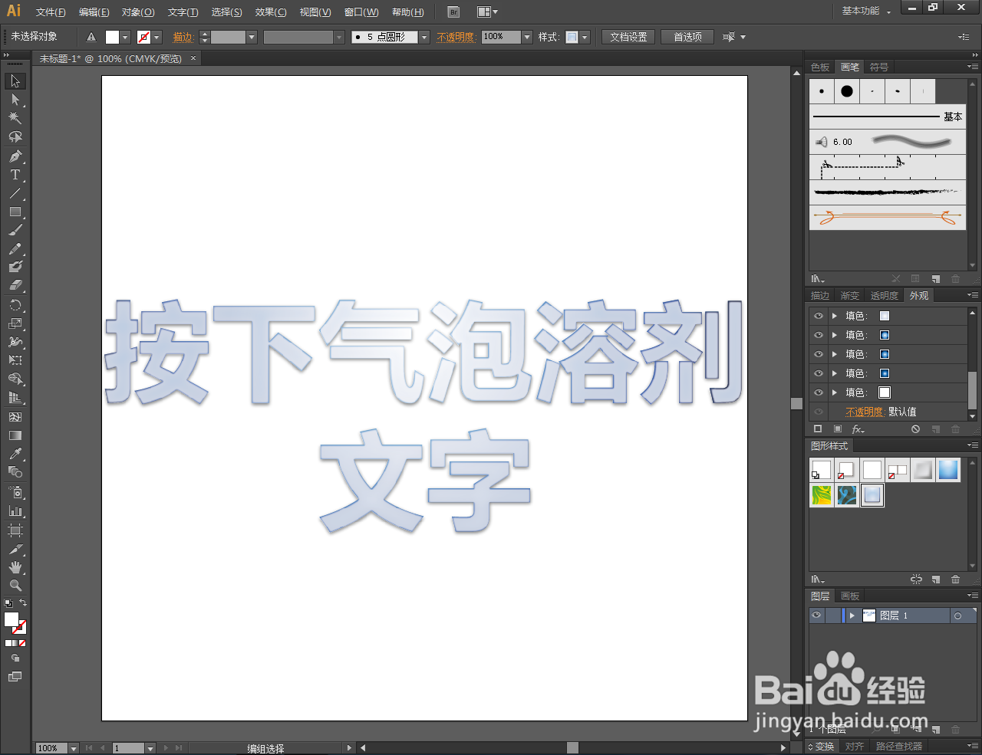Viewport: 982px width, 755px height.
Task: Expand the second 填色 entry in Appearance panel
Action: [835, 334]
